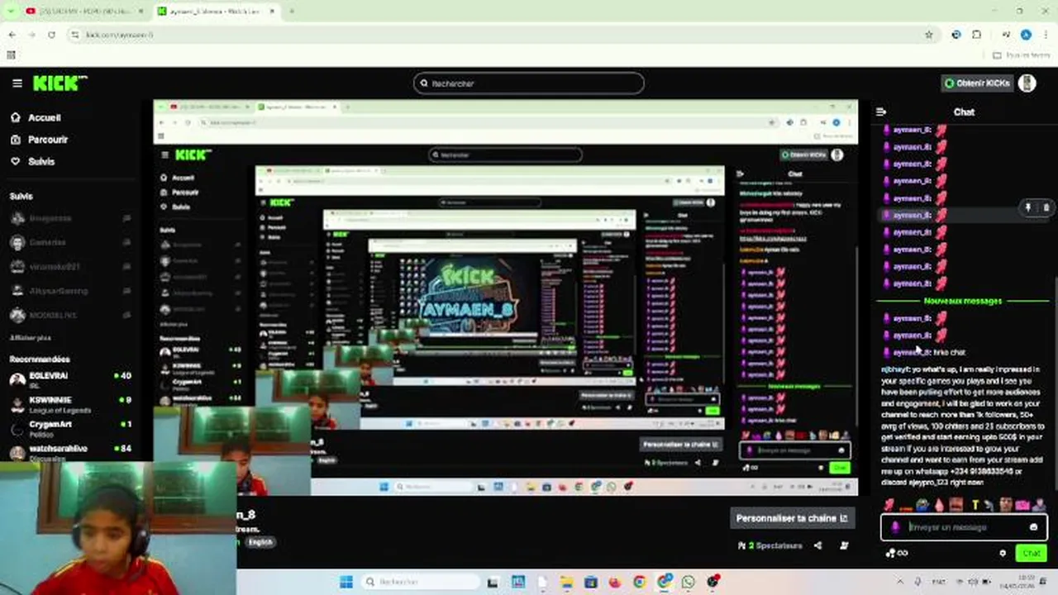
Task: Open the bookmarks bar apps grid icon
Action: [x=11, y=55]
